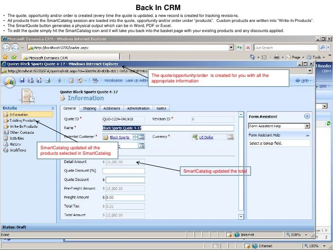Open main address bar history dropdown
The image size is (333, 250).
[231, 48]
